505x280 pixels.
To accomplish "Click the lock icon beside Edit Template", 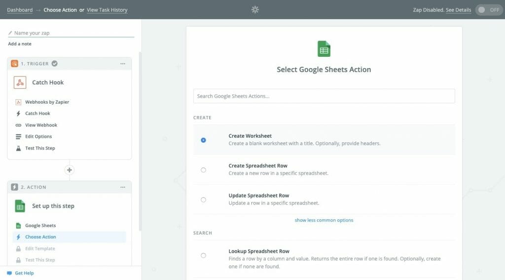I will (18, 248).
